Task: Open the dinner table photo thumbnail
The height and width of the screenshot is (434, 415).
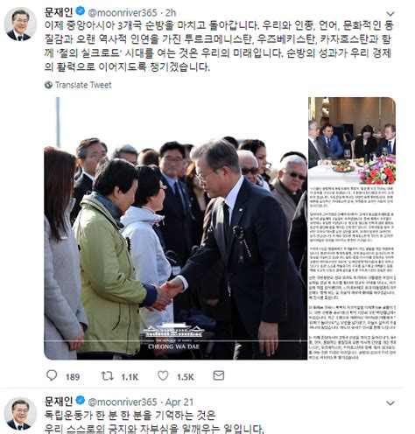Action: point(352,141)
